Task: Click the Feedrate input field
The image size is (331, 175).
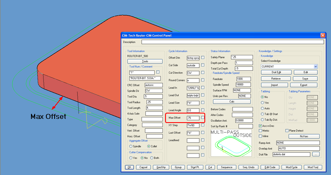Action: [243, 79]
